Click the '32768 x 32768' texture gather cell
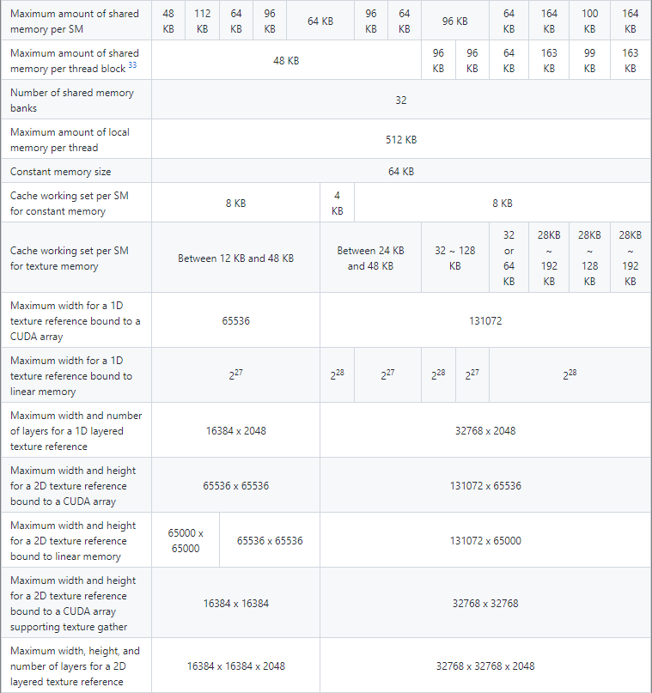Image resolution: width=652 pixels, height=693 pixels. (x=485, y=603)
